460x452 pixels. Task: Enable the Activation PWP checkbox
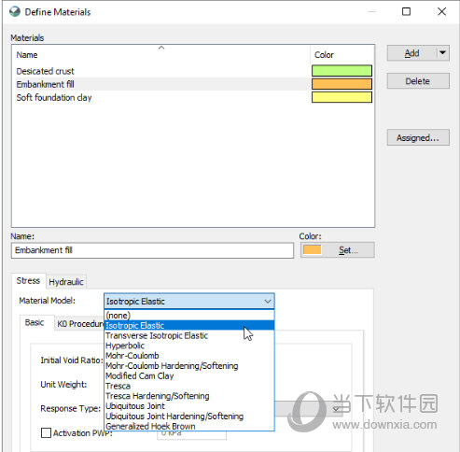pos(46,432)
